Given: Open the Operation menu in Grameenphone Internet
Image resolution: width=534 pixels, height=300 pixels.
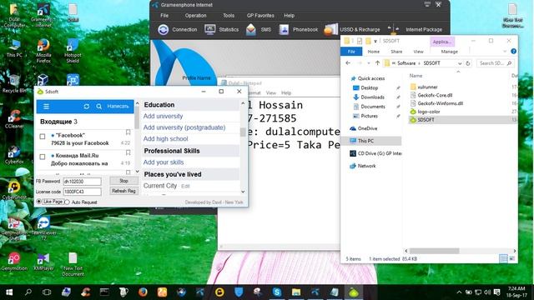Looking at the screenshot, I should tap(195, 16).
